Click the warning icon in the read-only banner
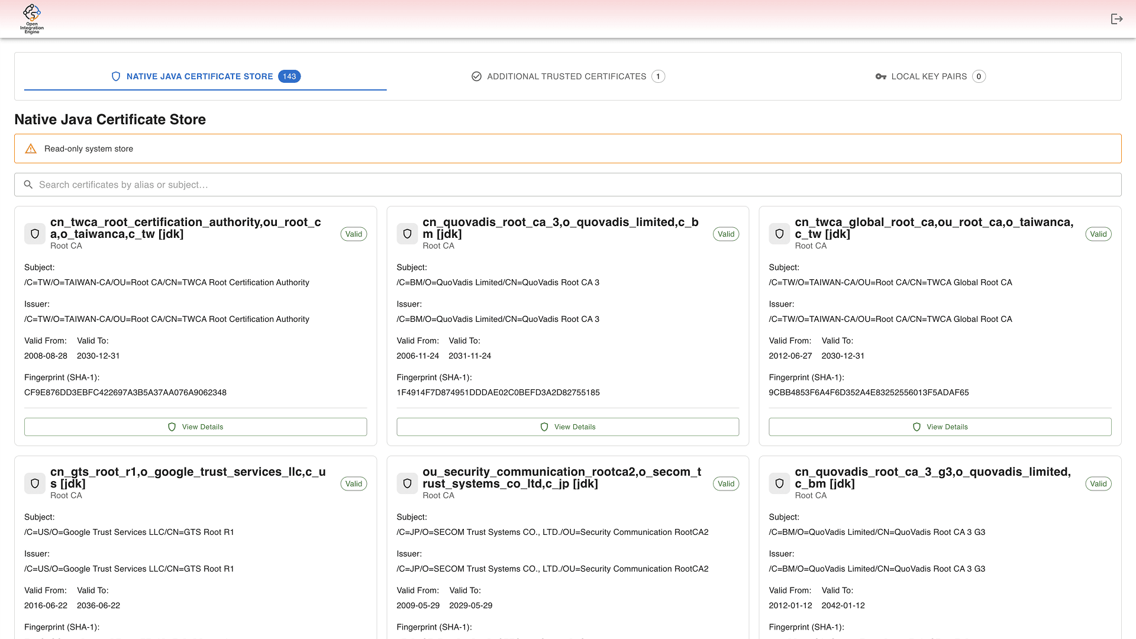The height and width of the screenshot is (639, 1136). 30,149
